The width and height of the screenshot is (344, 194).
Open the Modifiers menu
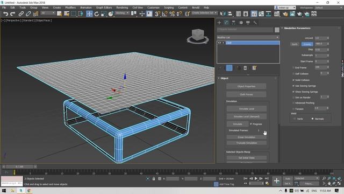point(70,8)
